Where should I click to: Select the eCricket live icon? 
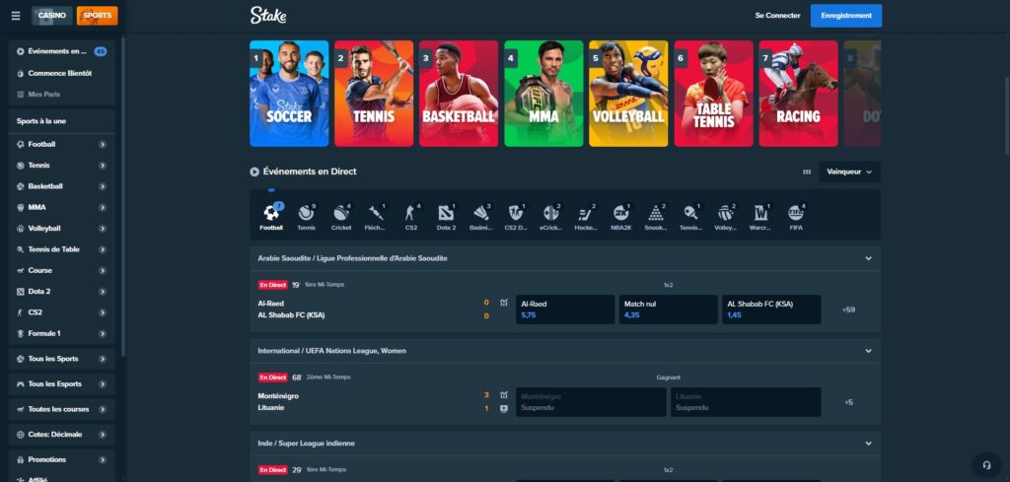point(550,217)
